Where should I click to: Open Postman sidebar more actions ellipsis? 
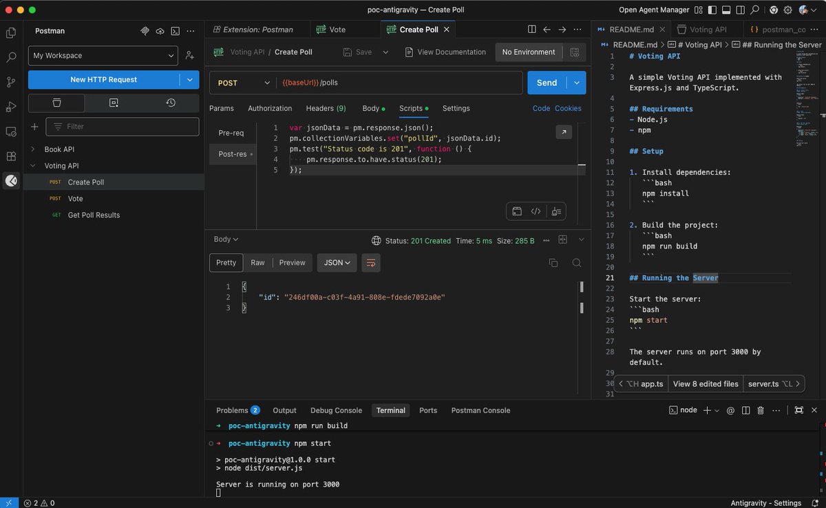coord(191,31)
